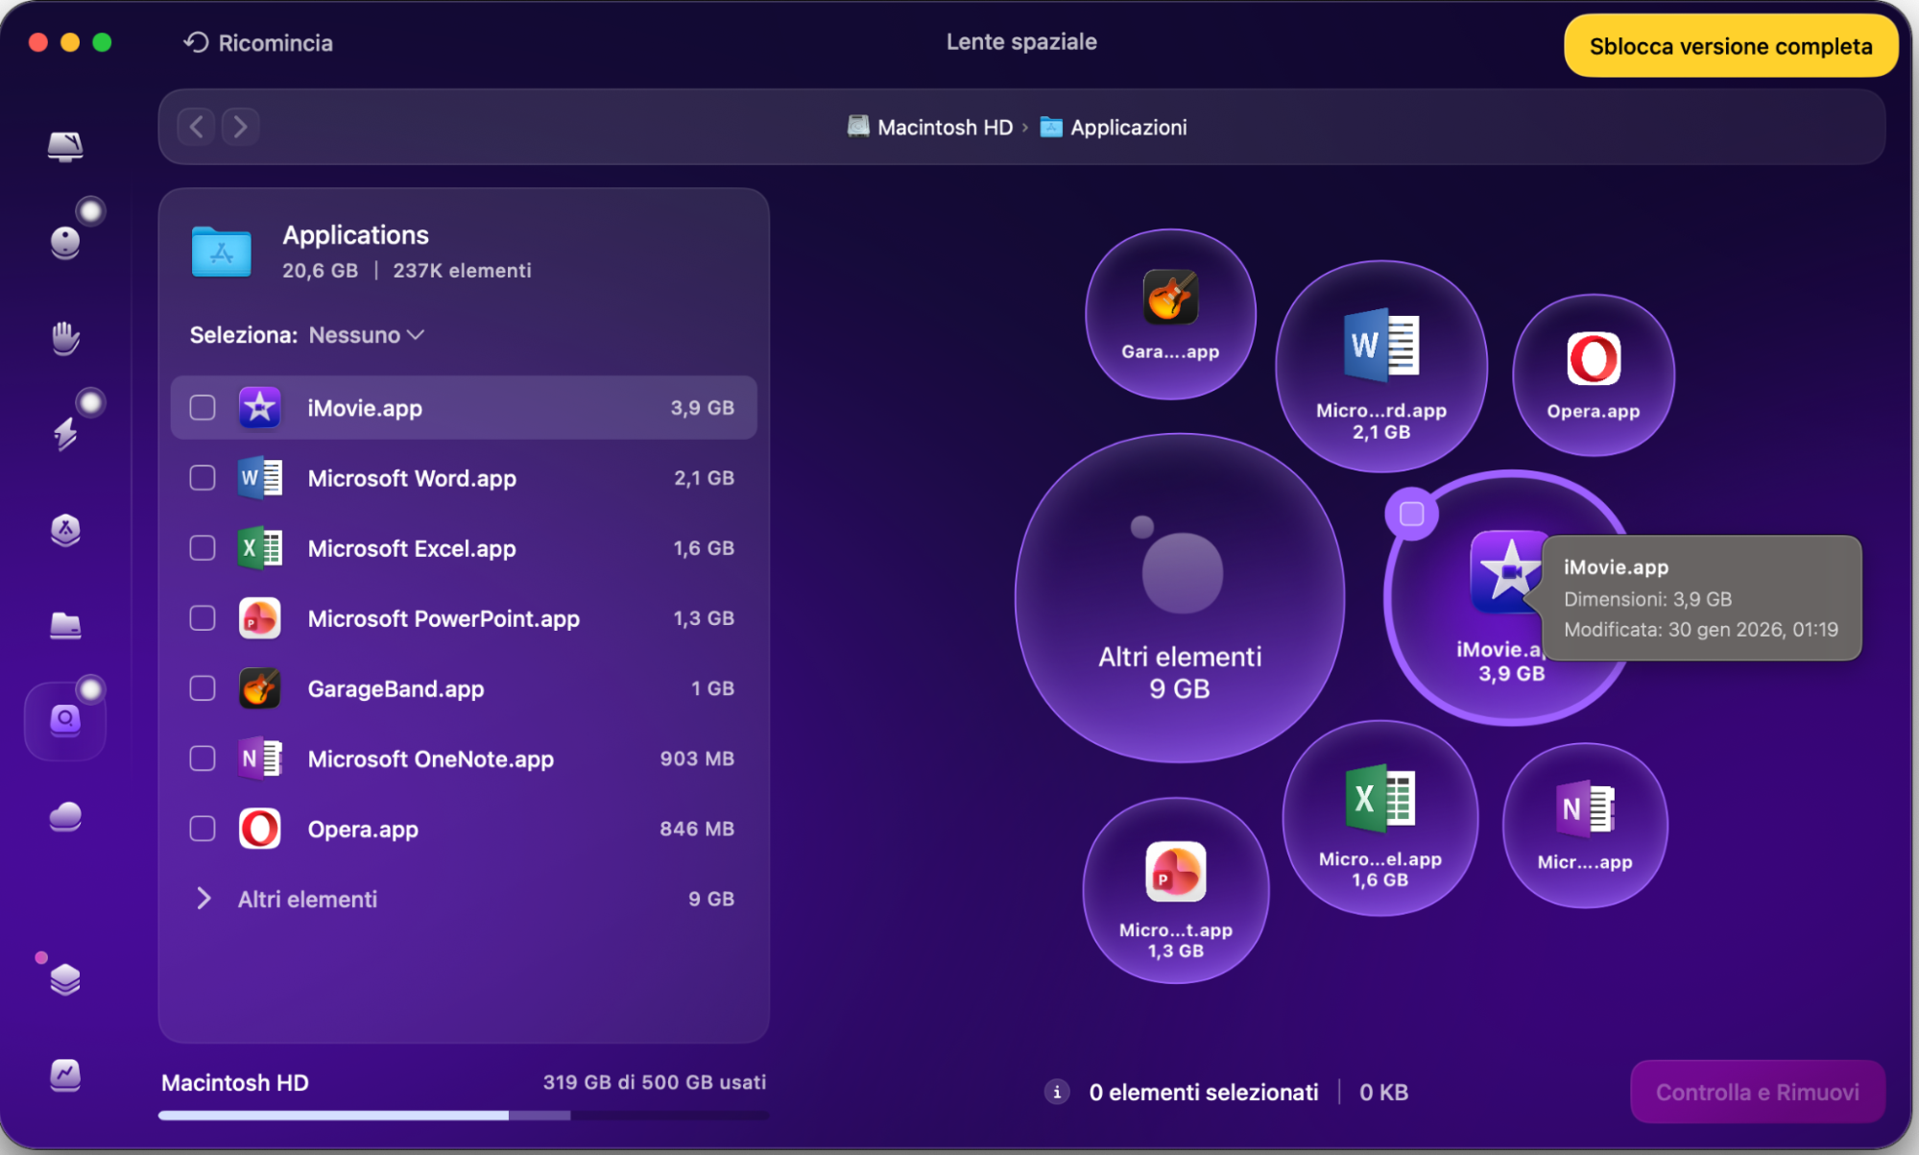Click Sblocca versione completa
Screen dimensions: 1919x1155
(x=1730, y=46)
